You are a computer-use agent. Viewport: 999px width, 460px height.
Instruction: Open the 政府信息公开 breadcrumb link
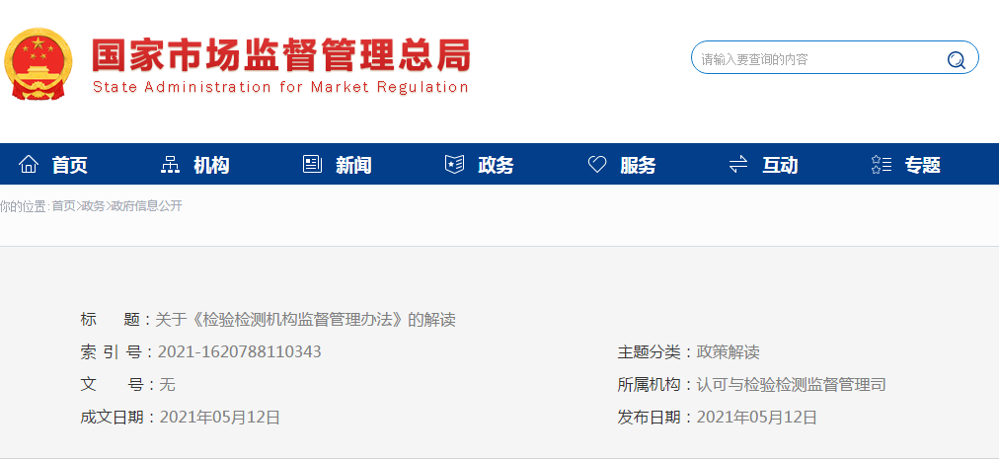[146, 206]
